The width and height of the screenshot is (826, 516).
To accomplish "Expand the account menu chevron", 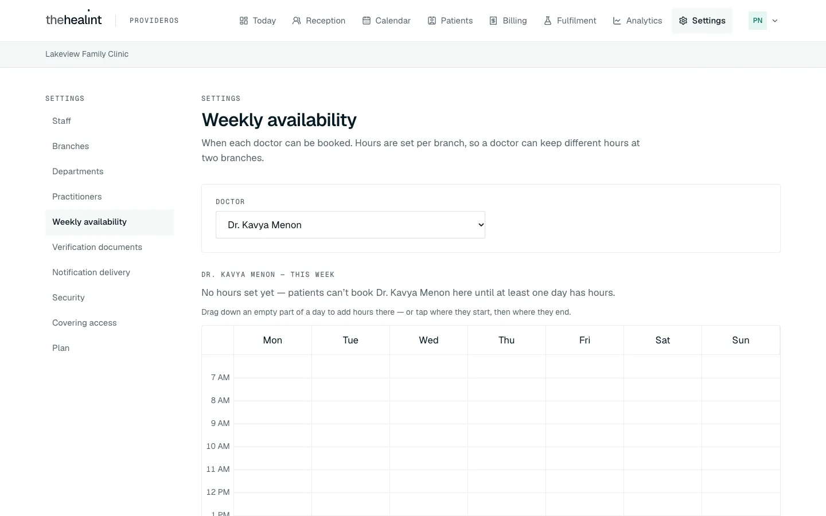I will pos(775,21).
